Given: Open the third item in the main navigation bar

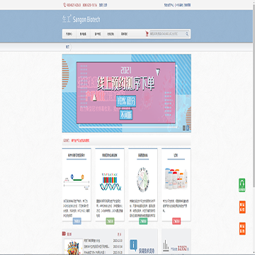Looking at the screenshot, I should click(98, 34).
